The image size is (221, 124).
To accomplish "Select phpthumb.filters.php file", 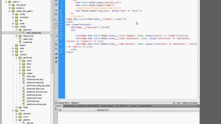I will click(35, 89).
